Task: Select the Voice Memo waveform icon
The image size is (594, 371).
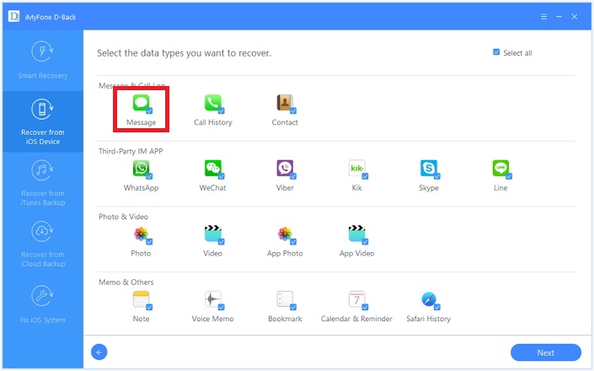Action: (x=213, y=299)
